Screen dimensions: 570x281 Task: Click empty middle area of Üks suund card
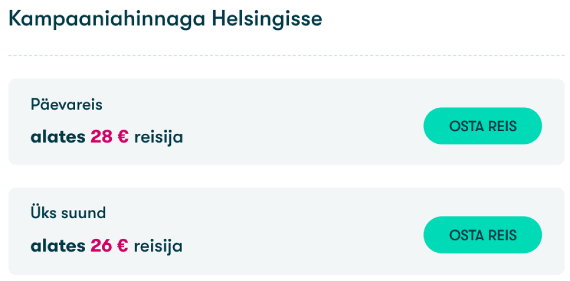pyautogui.click(x=301, y=231)
